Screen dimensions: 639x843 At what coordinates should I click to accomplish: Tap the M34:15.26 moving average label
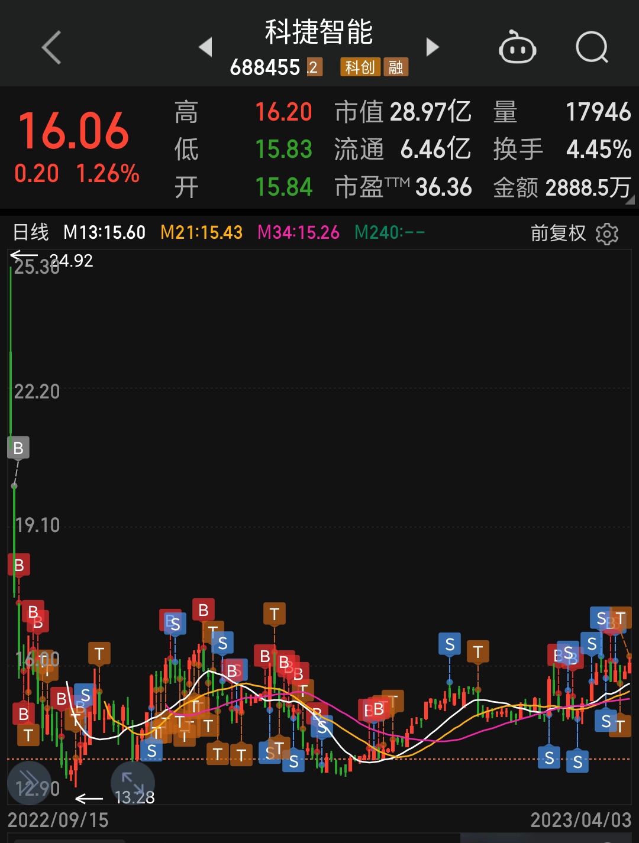click(x=299, y=232)
